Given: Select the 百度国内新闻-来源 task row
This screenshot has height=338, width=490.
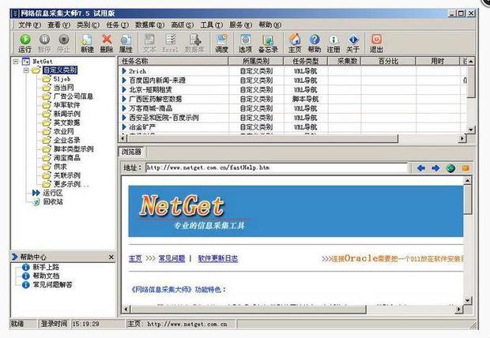Looking at the screenshot, I should pos(294,81).
